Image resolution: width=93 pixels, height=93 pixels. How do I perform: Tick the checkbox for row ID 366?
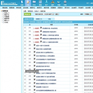pos(25,35)
